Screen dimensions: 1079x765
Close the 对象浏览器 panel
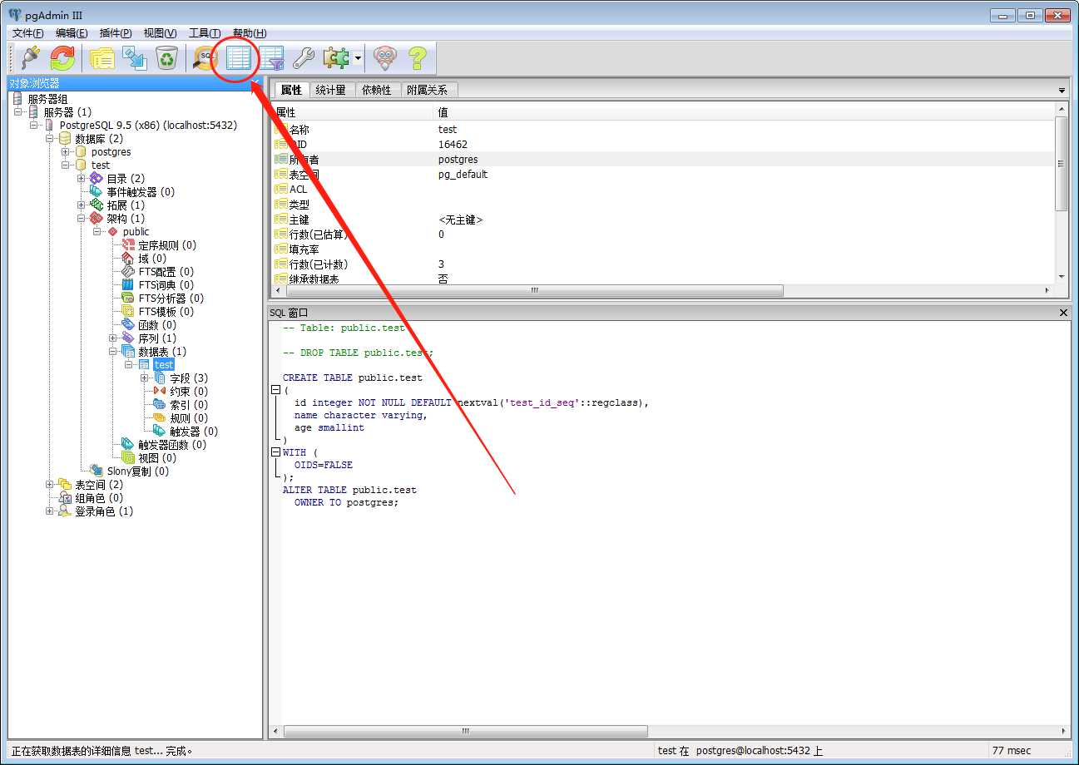(256, 83)
